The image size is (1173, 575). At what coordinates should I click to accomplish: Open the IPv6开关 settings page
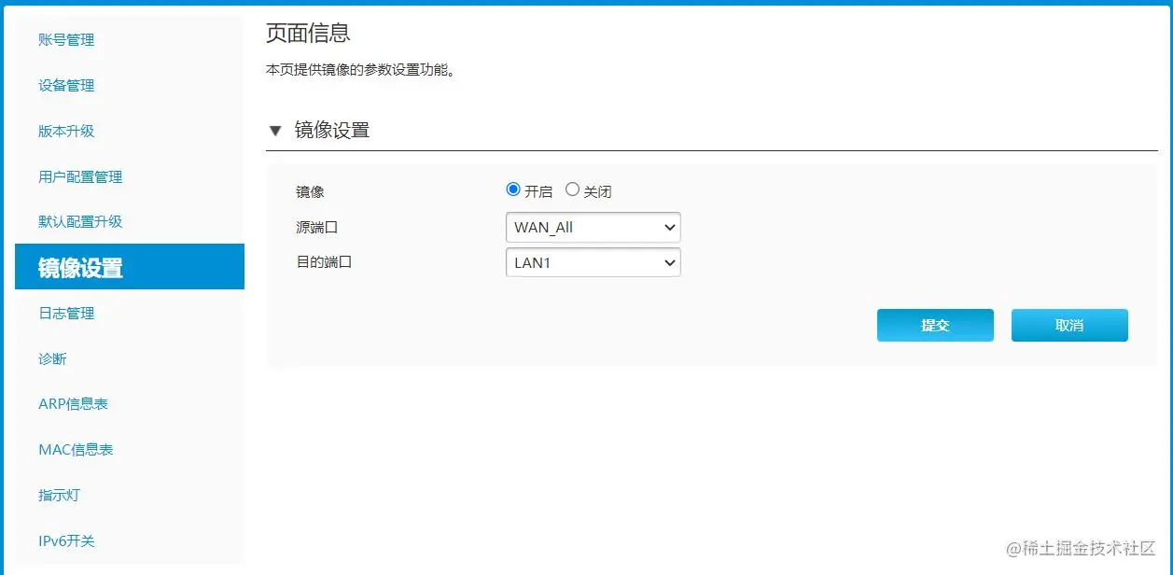pyautogui.click(x=65, y=540)
